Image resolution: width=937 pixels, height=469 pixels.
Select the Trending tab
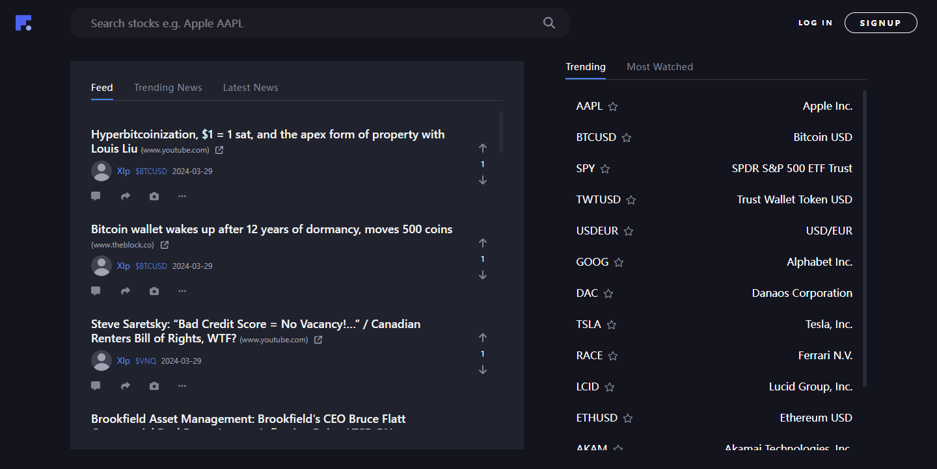(586, 67)
